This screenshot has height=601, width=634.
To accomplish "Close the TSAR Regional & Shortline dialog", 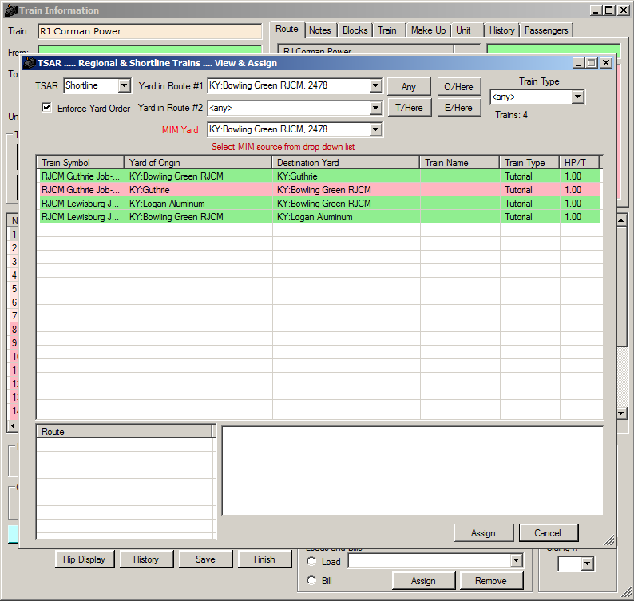I will point(606,63).
